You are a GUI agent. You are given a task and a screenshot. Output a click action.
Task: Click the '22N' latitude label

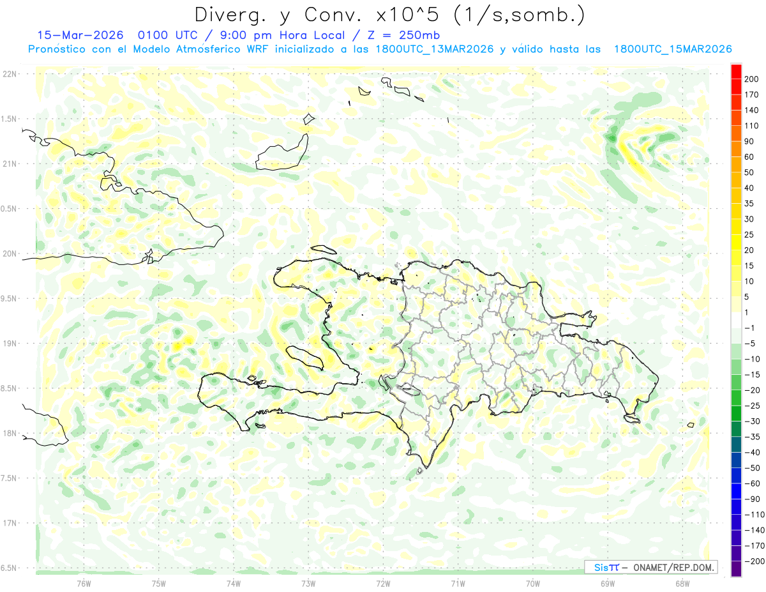click(9, 74)
